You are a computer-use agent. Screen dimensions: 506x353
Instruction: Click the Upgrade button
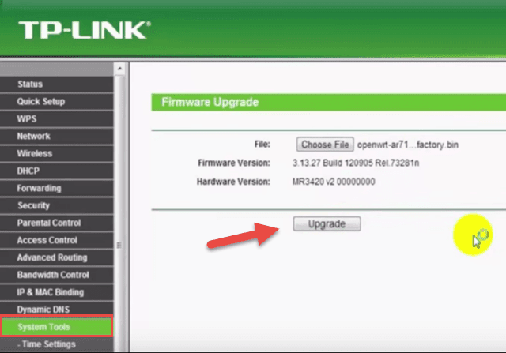pyautogui.click(x=327, y=224)
